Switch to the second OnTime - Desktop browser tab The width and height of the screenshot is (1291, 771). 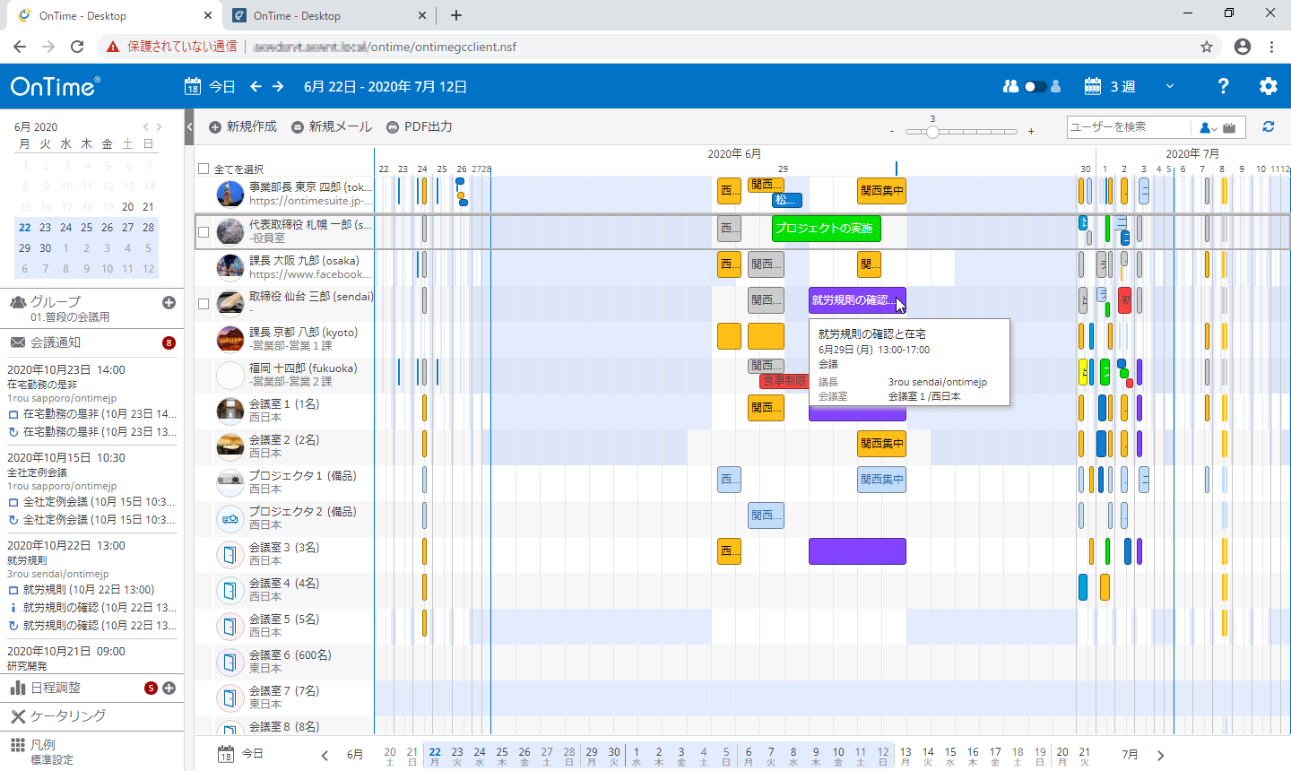pyautogui.click(x=328, y=15)
